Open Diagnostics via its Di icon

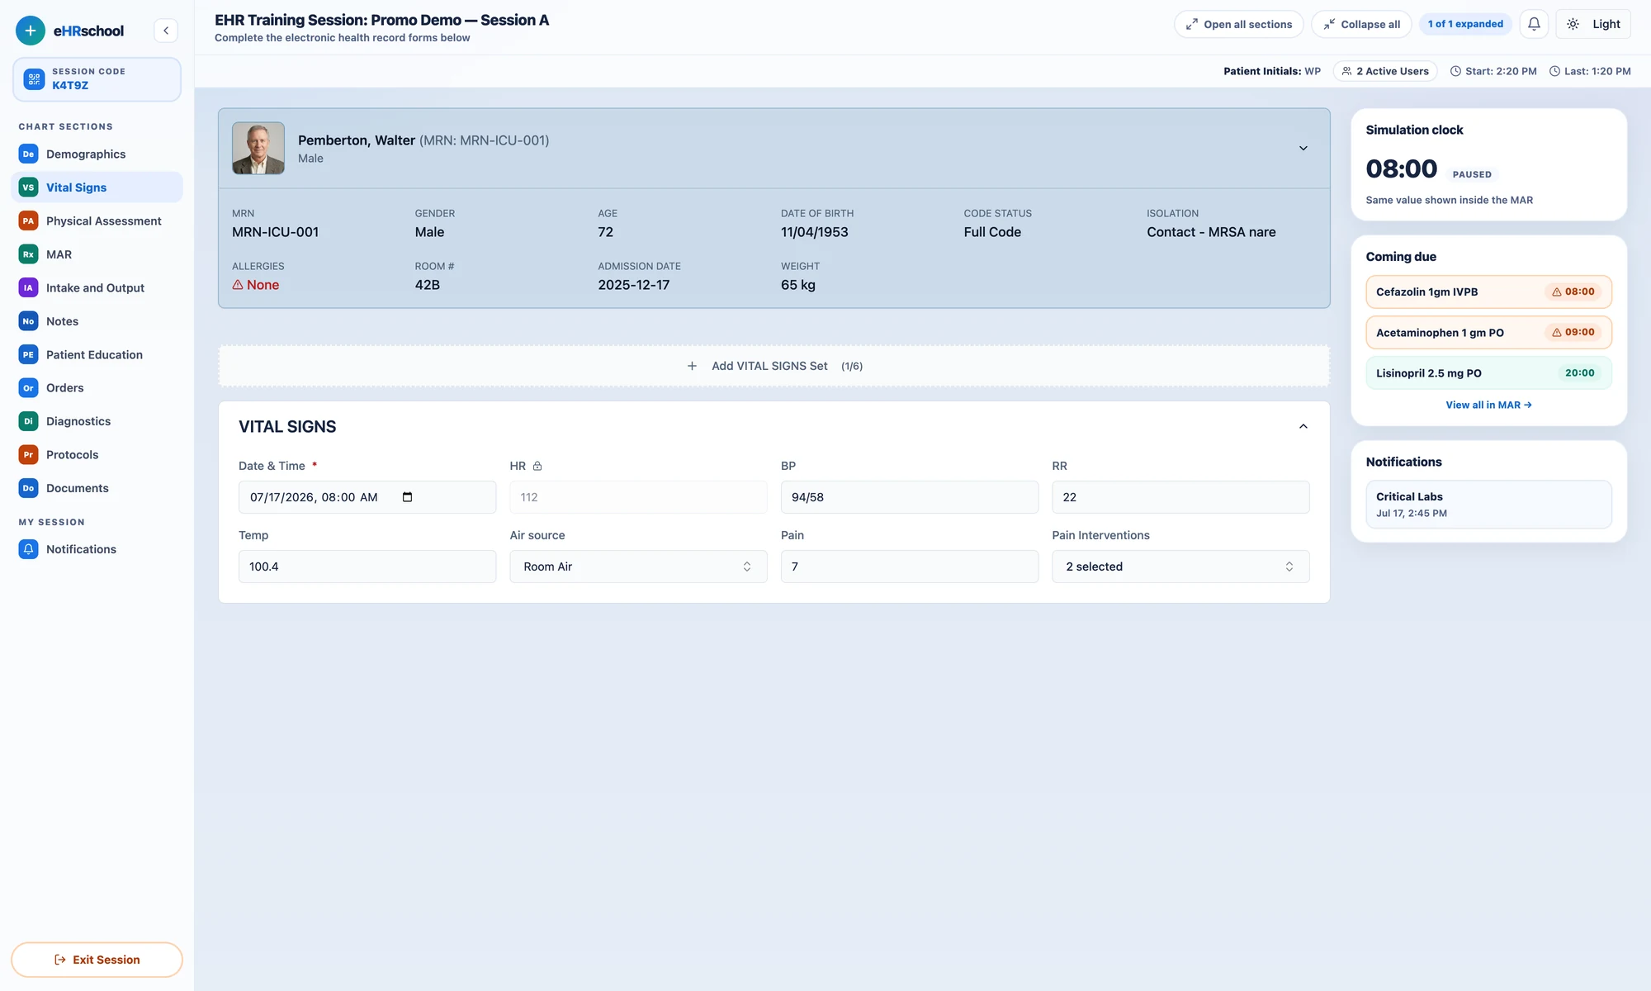(x=28, y=421)
